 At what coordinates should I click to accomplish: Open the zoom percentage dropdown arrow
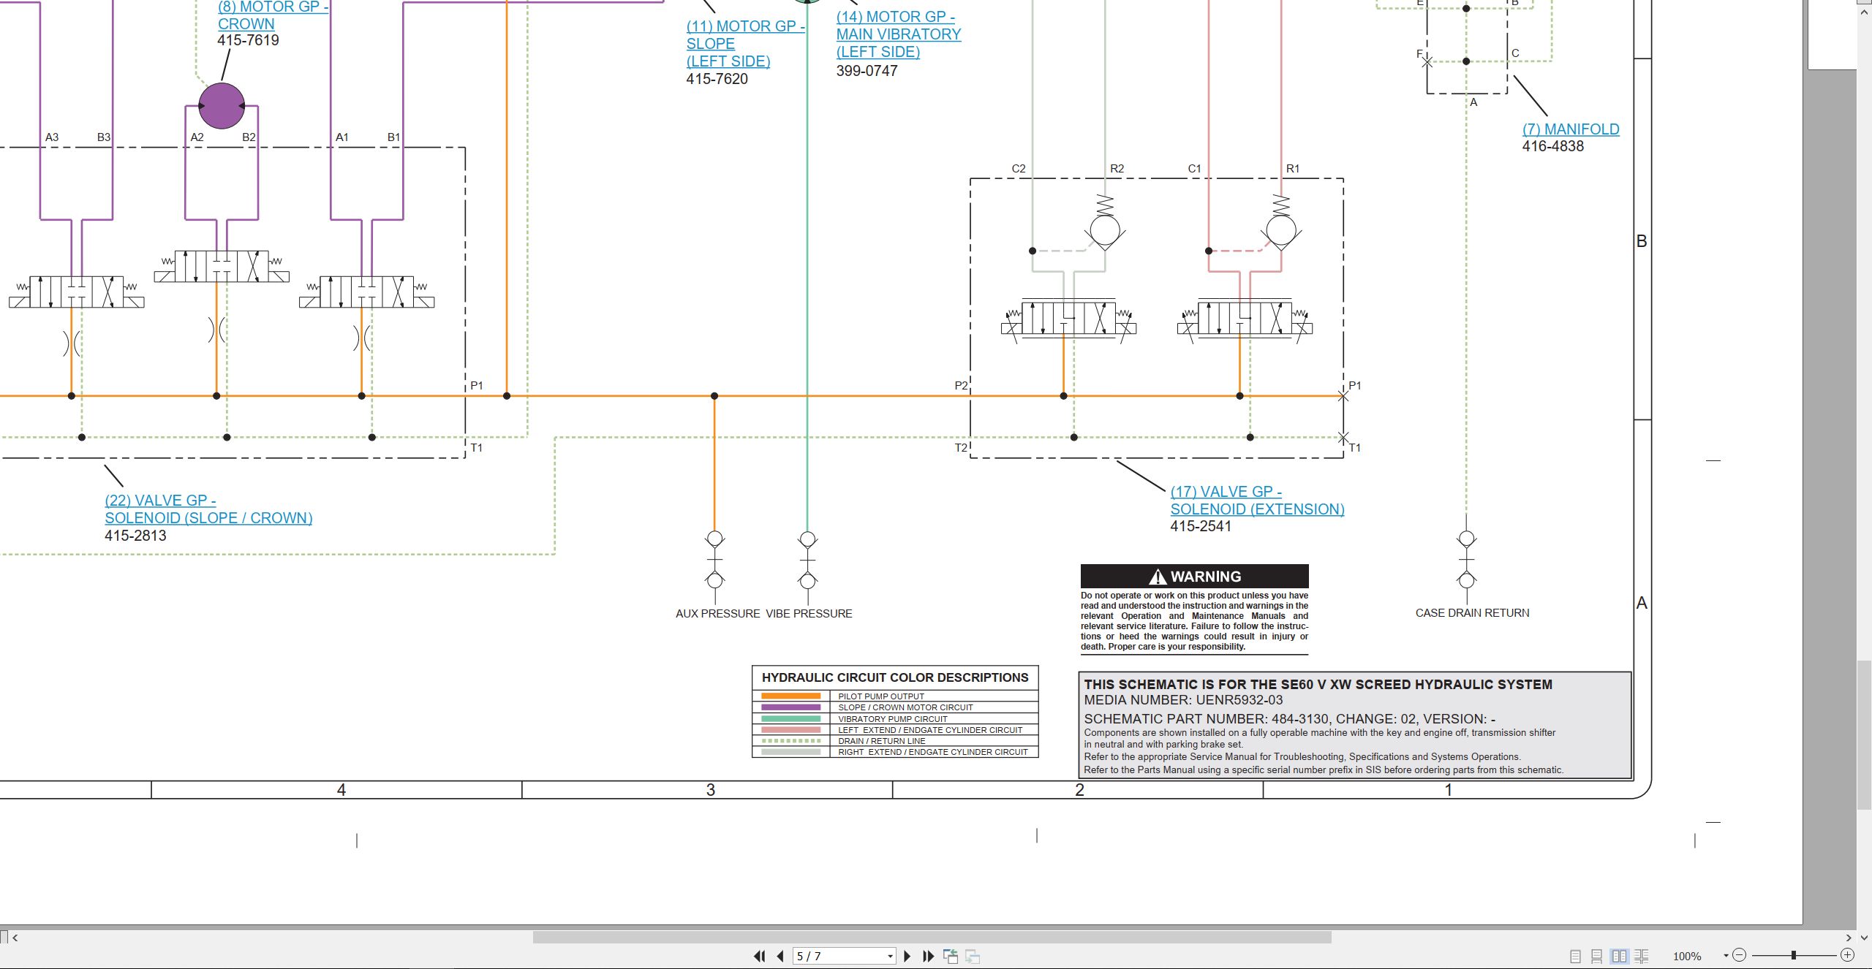tap(1726, 955)
